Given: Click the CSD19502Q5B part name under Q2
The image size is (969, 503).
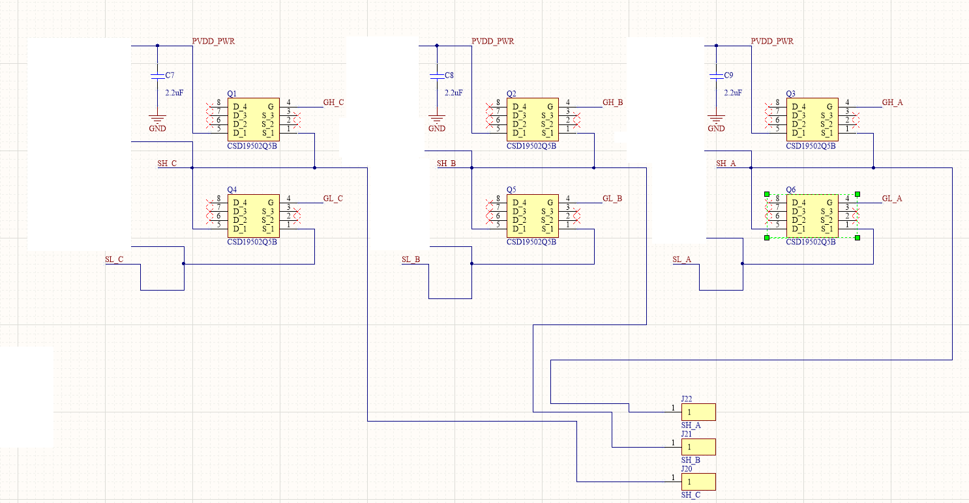Looking at the screenshot, I should (531, 146).
